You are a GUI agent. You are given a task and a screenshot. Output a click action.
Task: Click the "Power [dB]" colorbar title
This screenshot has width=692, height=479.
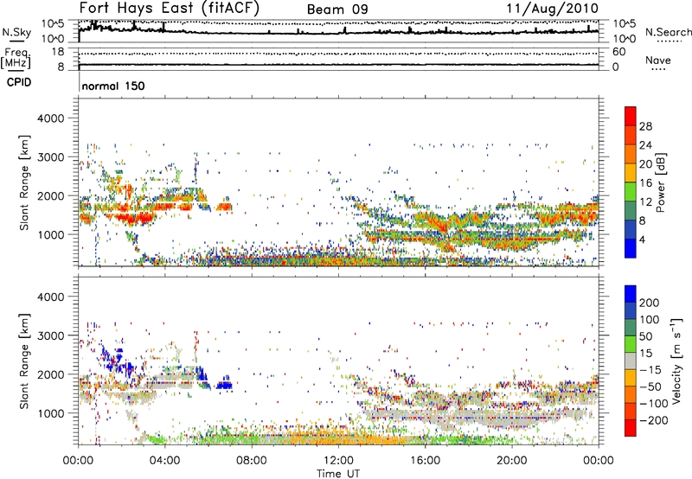pos(660,182)
